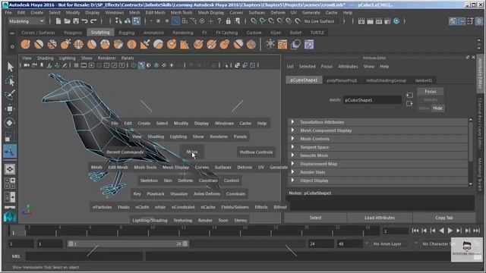Activate the highlighted Show Manipulator tool
The width and height of the screenshot is (486, 273).
[x=10, y=152]
